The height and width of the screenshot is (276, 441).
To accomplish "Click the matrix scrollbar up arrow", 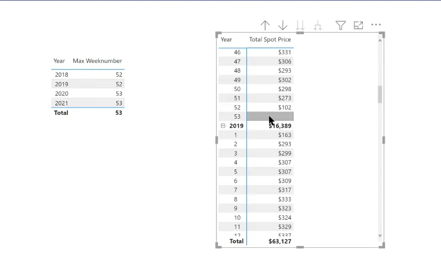I will pos(380,40).
